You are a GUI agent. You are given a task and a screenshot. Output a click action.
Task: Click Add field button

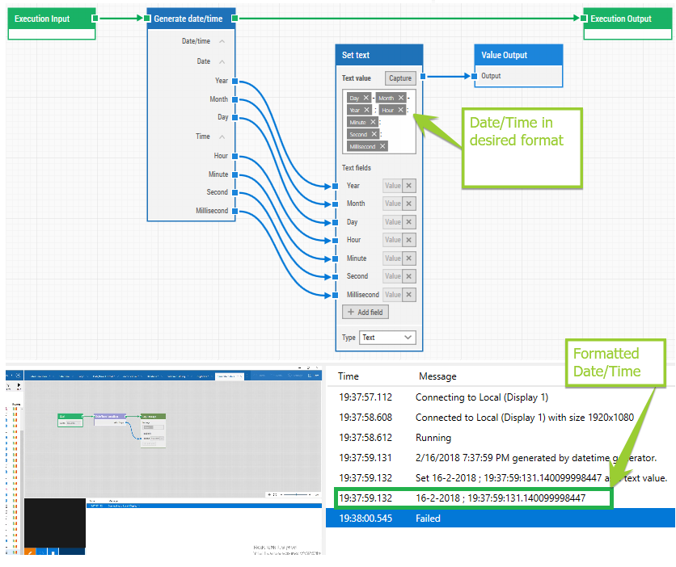(x=365, y=312)
